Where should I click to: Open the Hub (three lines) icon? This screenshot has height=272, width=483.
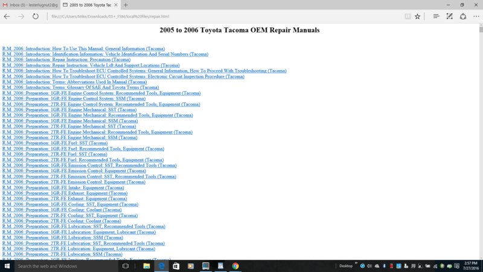[436, 16]
